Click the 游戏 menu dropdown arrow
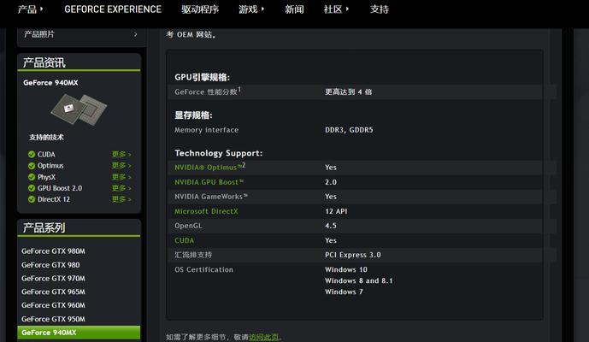 [262, 9]
